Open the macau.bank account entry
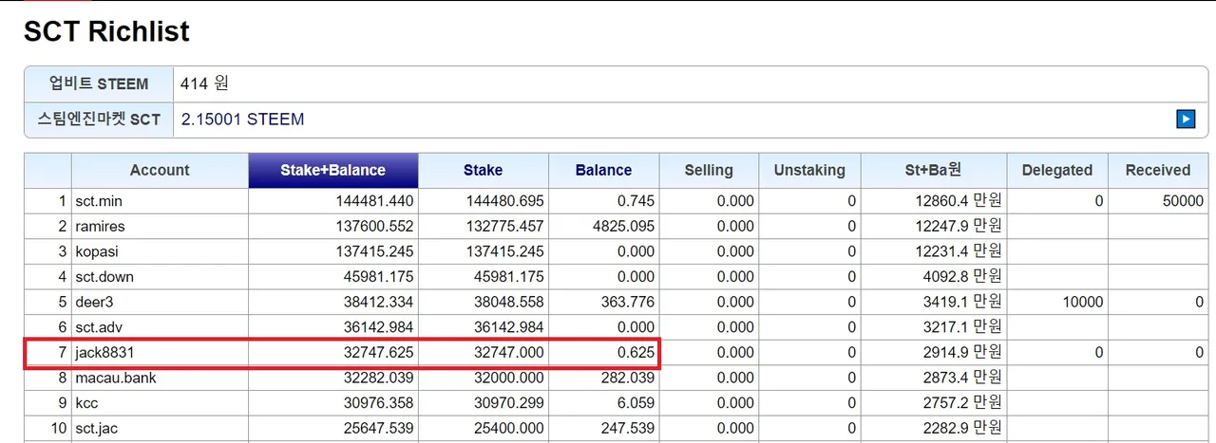The width and height of the screenshot is (1216, 443). click(116, 378)
